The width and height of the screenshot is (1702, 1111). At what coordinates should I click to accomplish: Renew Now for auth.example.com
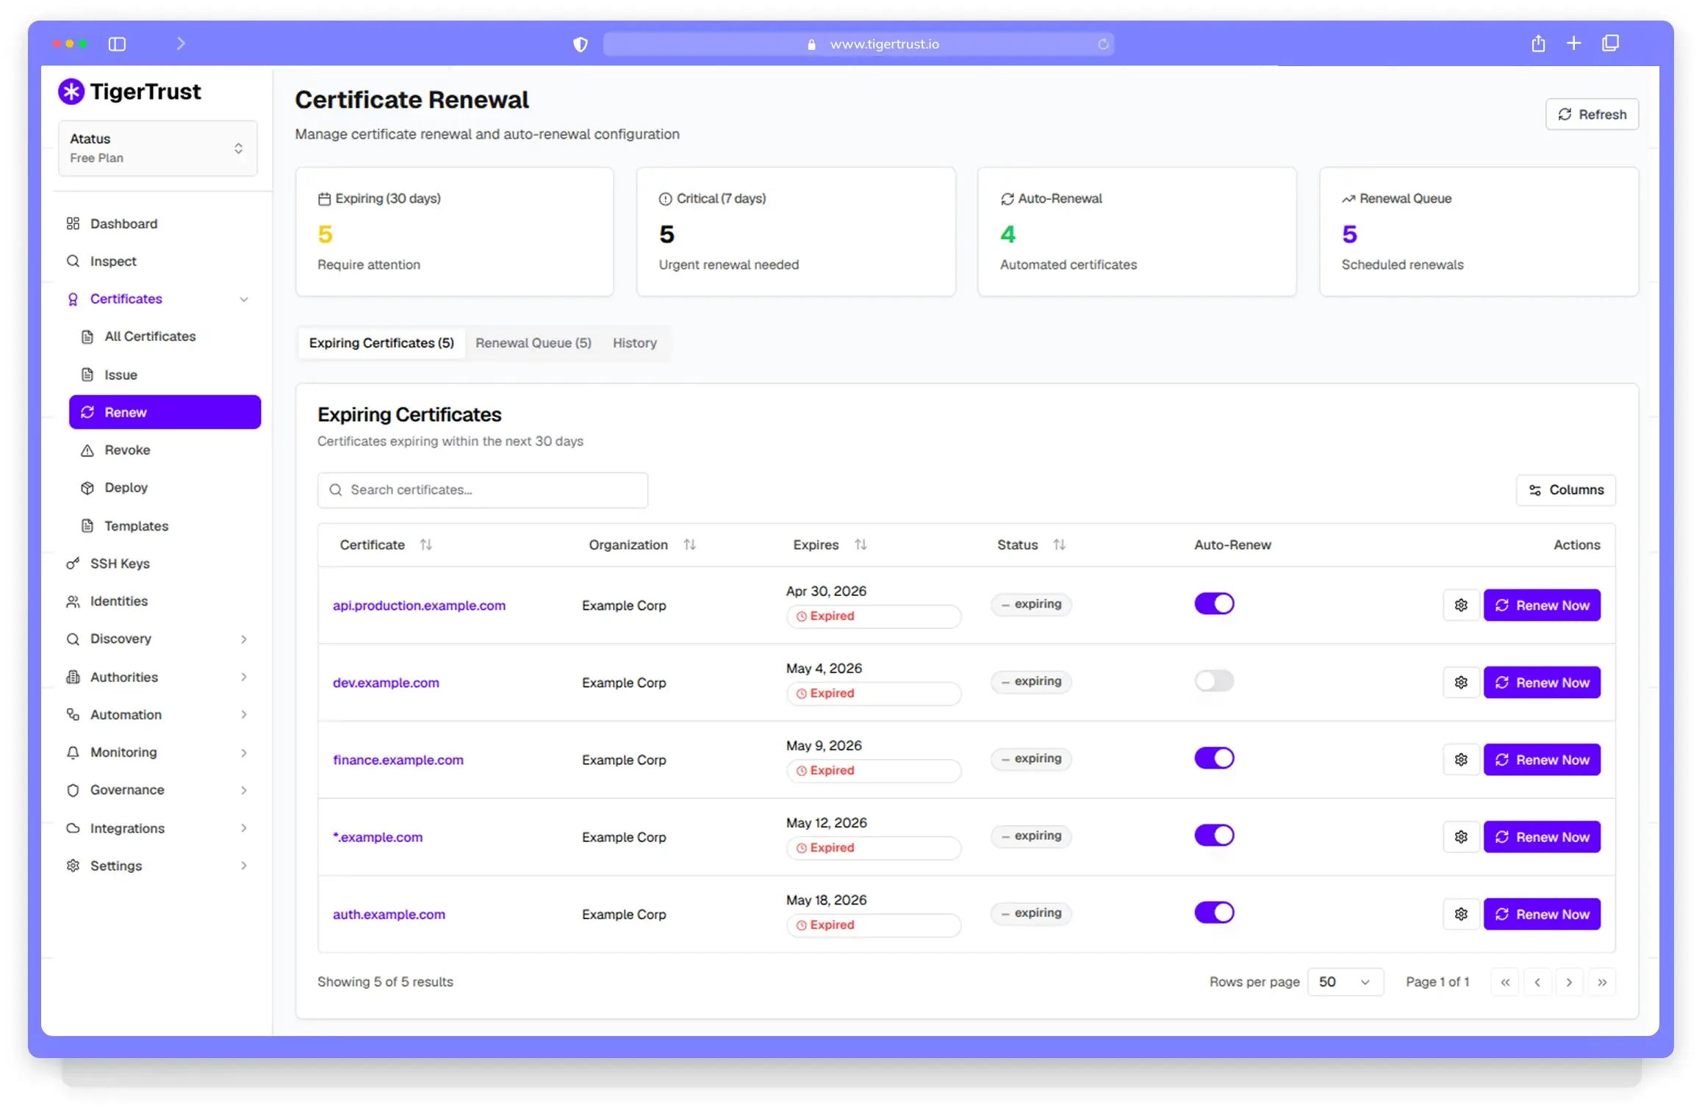pyautogui.click(x=1542, y=913)
